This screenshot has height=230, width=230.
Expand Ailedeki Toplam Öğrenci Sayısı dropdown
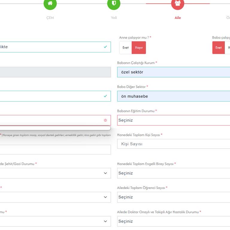pyautogui.click(x=173, y=197)
